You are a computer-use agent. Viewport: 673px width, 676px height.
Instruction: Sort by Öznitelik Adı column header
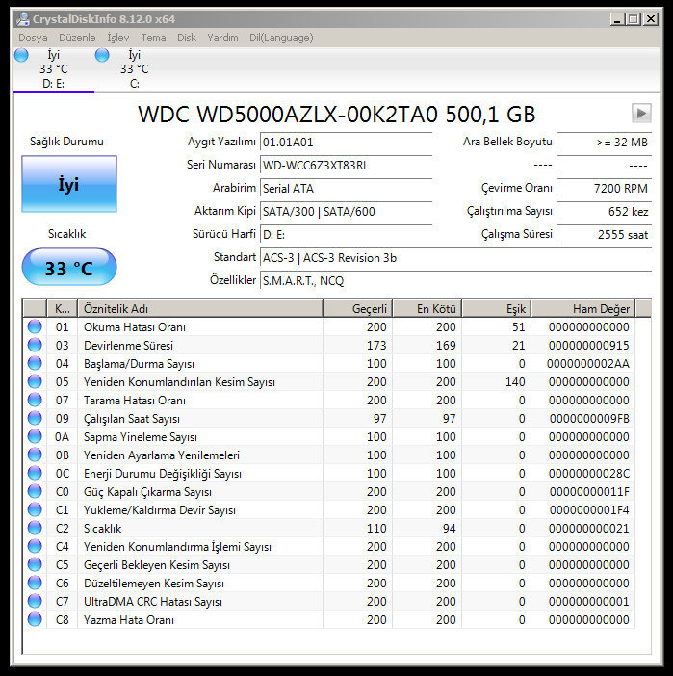[200, 309]
